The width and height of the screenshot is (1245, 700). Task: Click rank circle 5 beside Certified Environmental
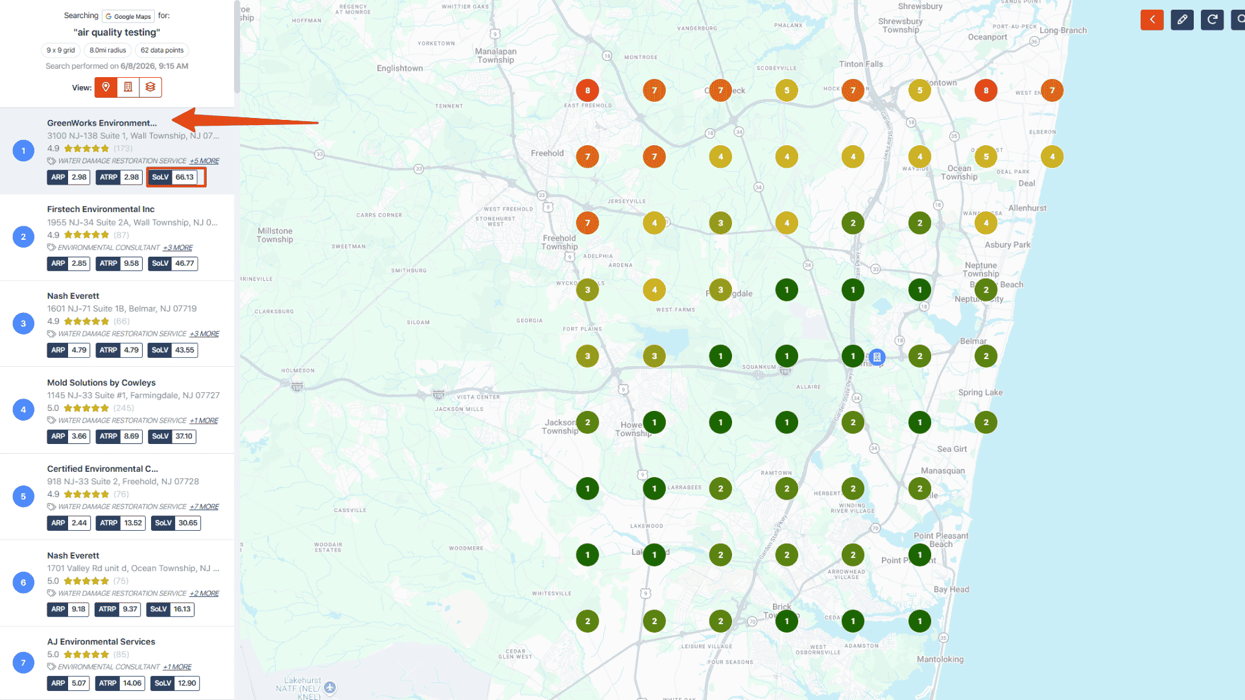[23, 496]
